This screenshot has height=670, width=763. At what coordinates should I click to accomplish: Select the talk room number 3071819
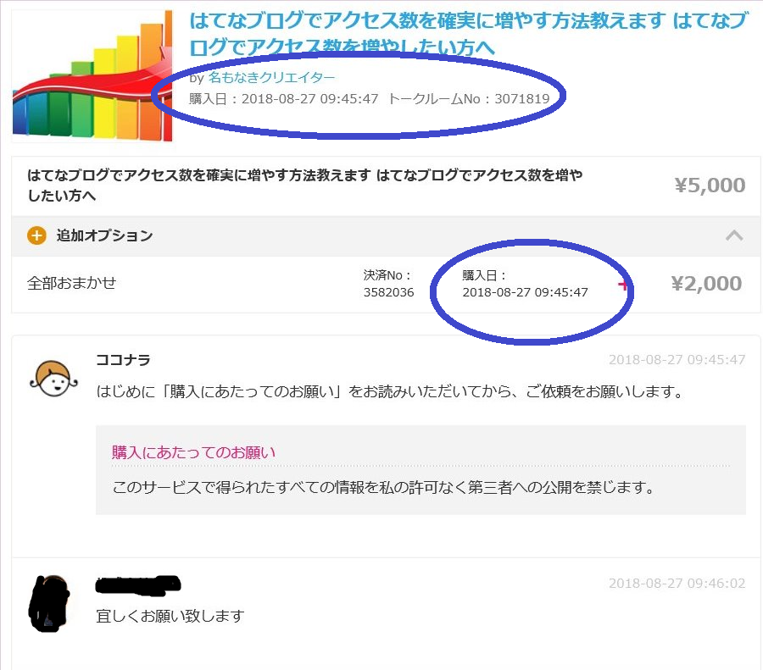[522, 99]
